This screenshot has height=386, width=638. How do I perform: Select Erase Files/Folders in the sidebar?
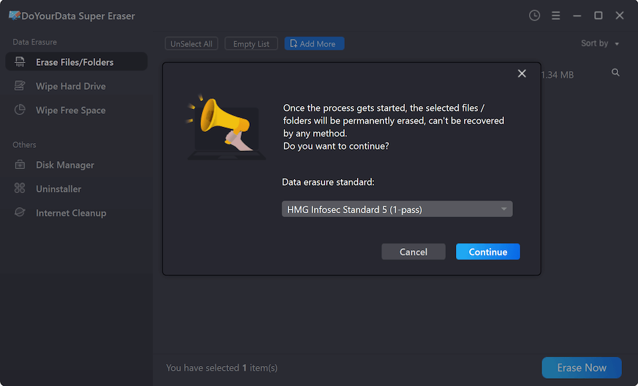(76, 61)
